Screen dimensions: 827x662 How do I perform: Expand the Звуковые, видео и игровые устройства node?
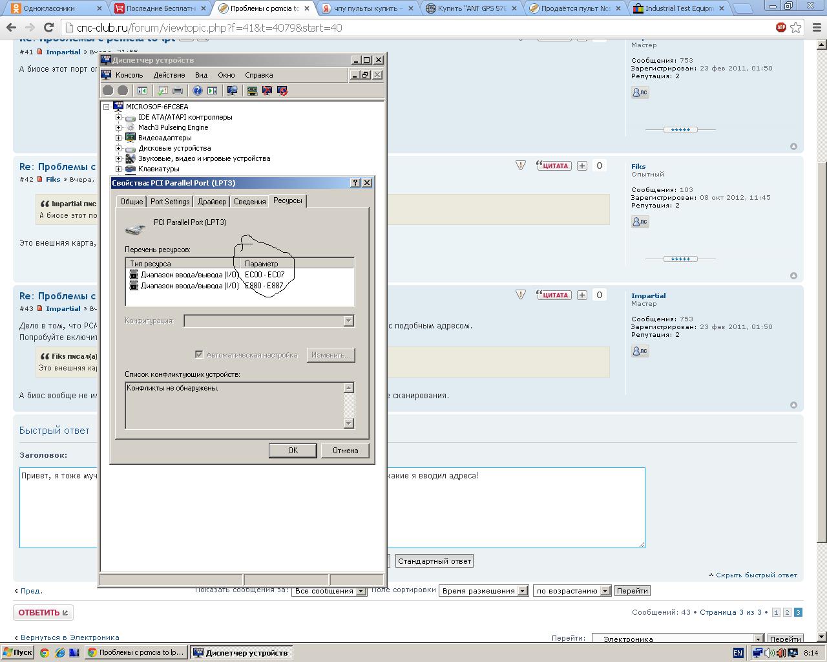point(118,158)
